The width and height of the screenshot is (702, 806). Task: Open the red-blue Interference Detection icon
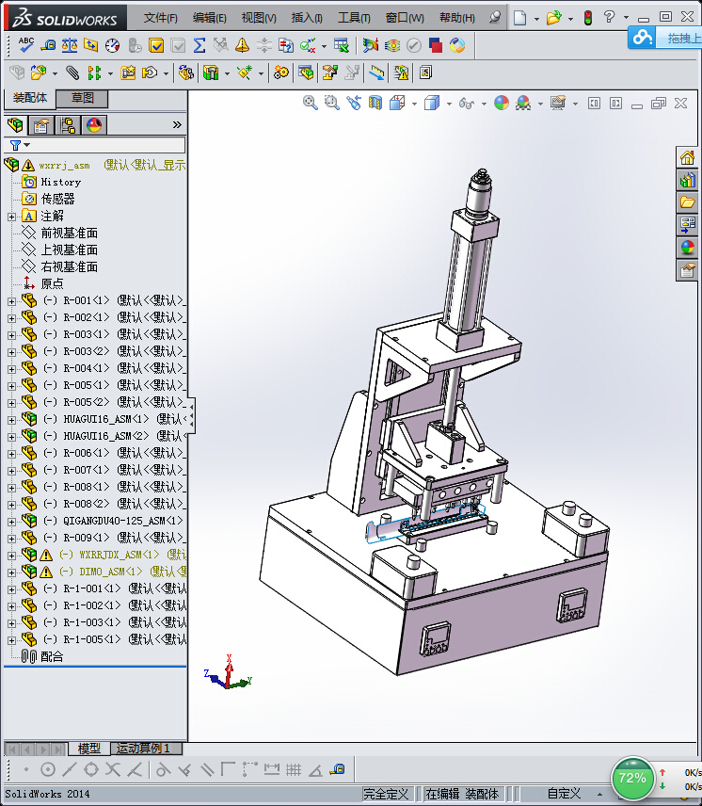436,45
